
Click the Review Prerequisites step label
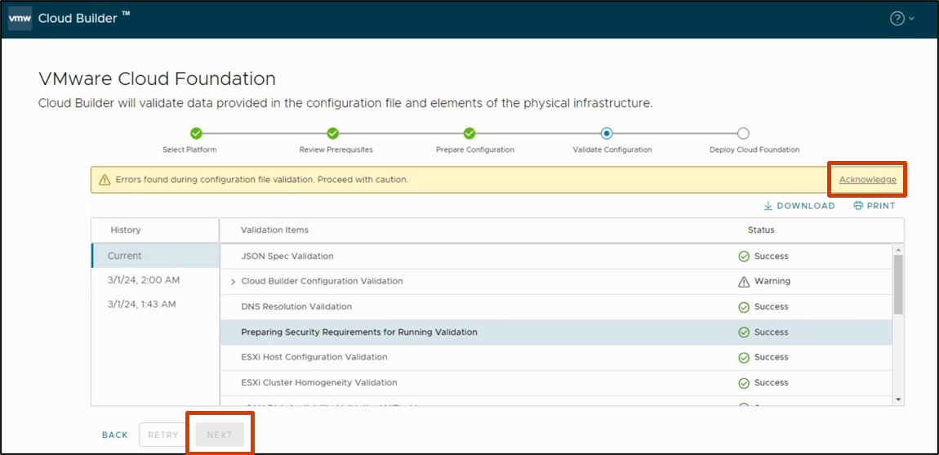point(336,149)
